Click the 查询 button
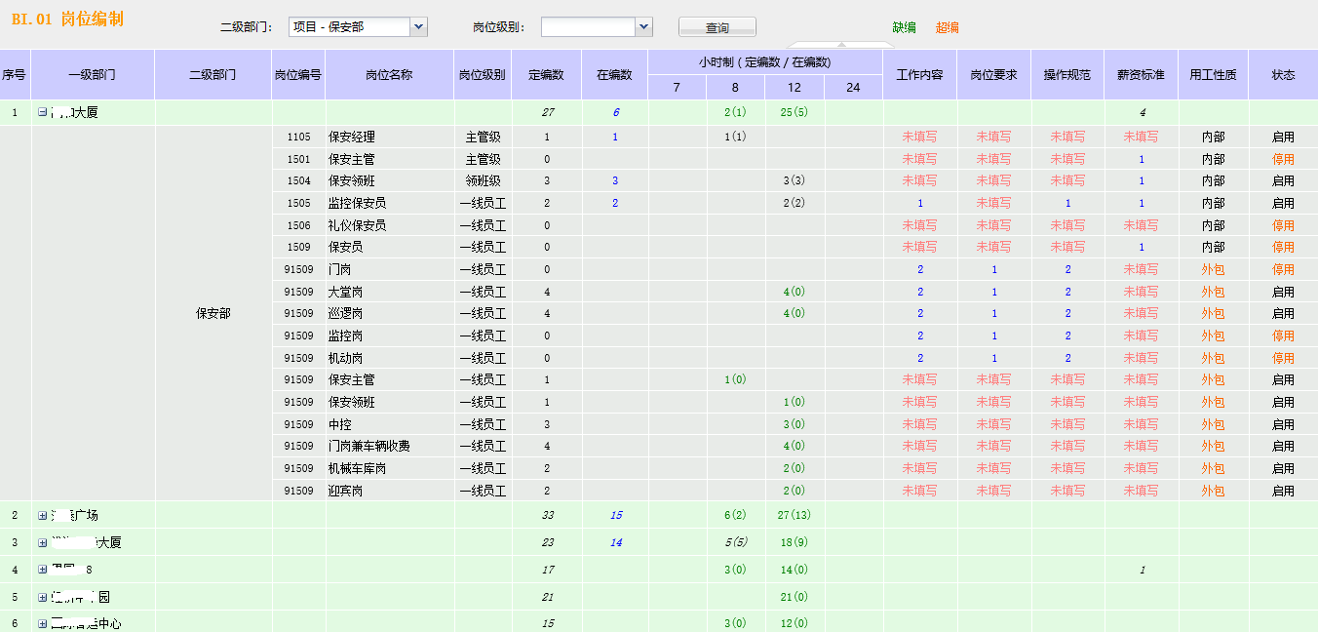 [x=717, y=27]
